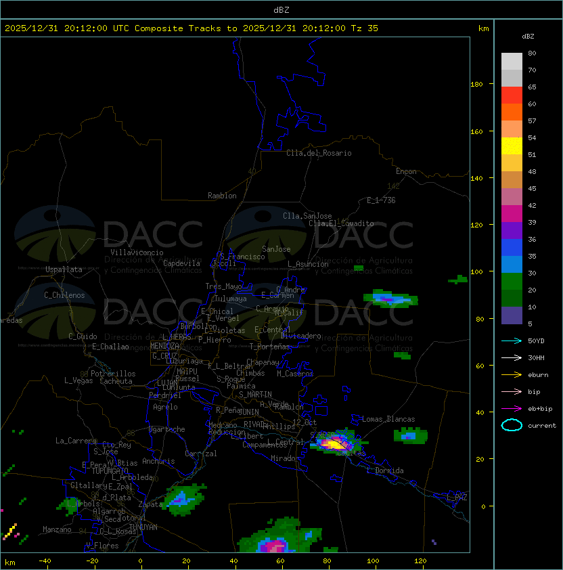The image size is (563, 570).
Task: Click the cyan 'current' ellipse symbol
Action: pyautogui.click(x=512, y=425)
